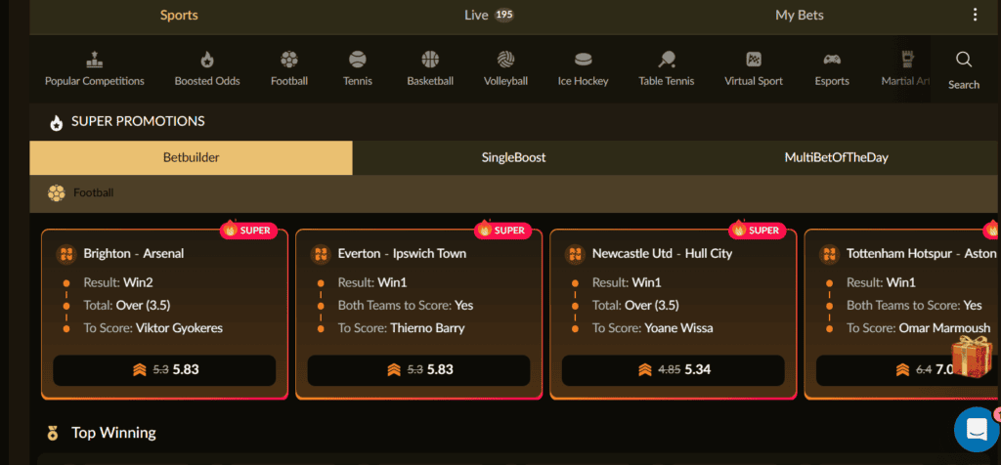Open Everton - Ipswich Town match title
1001x465 pixels.
(402, 254)
